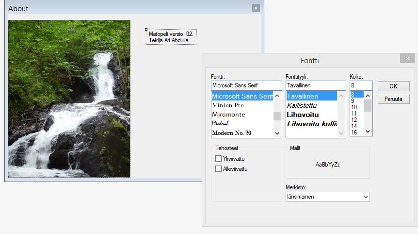The image size is (418, 234).
Task: Click font list scrollbar thumb
Action: click(277, 117)
